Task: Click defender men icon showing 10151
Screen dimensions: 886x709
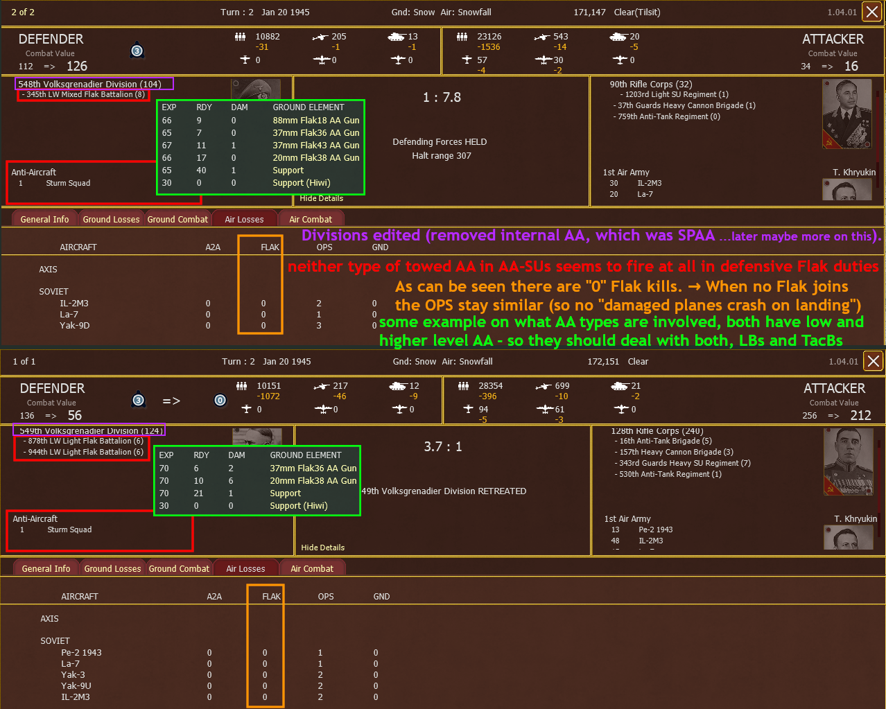Action: (x=241, y=386)
